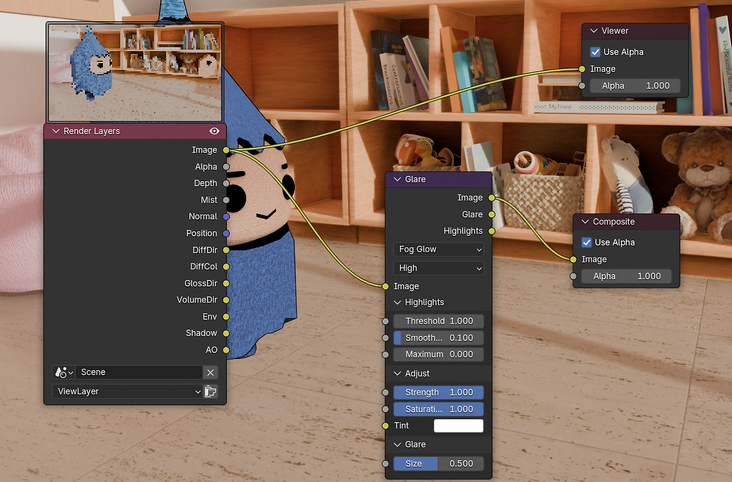Click the Viewer node Alpha value field
Viewport: 732px width, 482px height.
coord(635,86)
